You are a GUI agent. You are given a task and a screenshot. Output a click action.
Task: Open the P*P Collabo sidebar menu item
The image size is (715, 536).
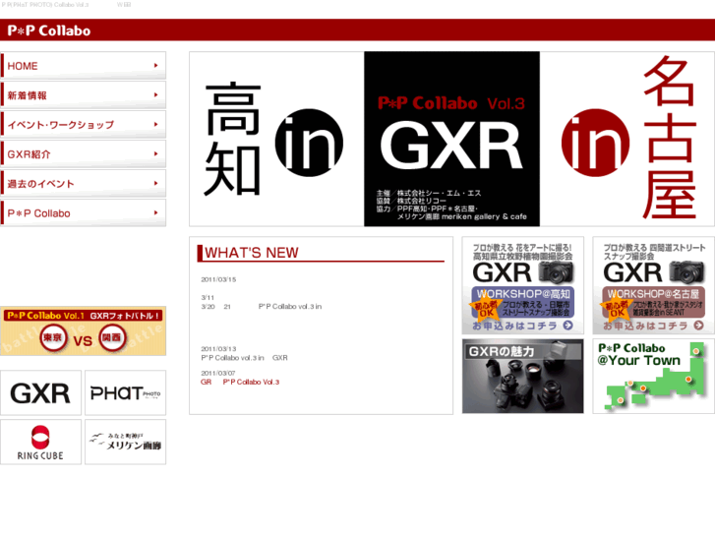click(83, 213)
